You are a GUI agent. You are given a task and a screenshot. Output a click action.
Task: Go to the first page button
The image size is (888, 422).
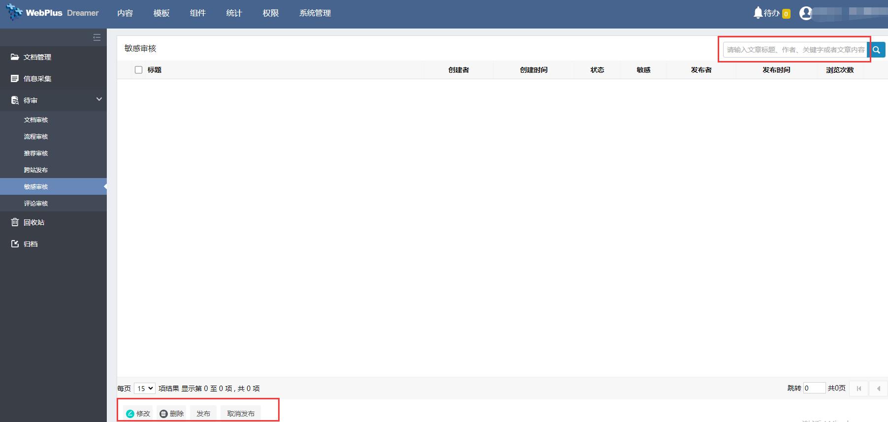coord(859,389)
